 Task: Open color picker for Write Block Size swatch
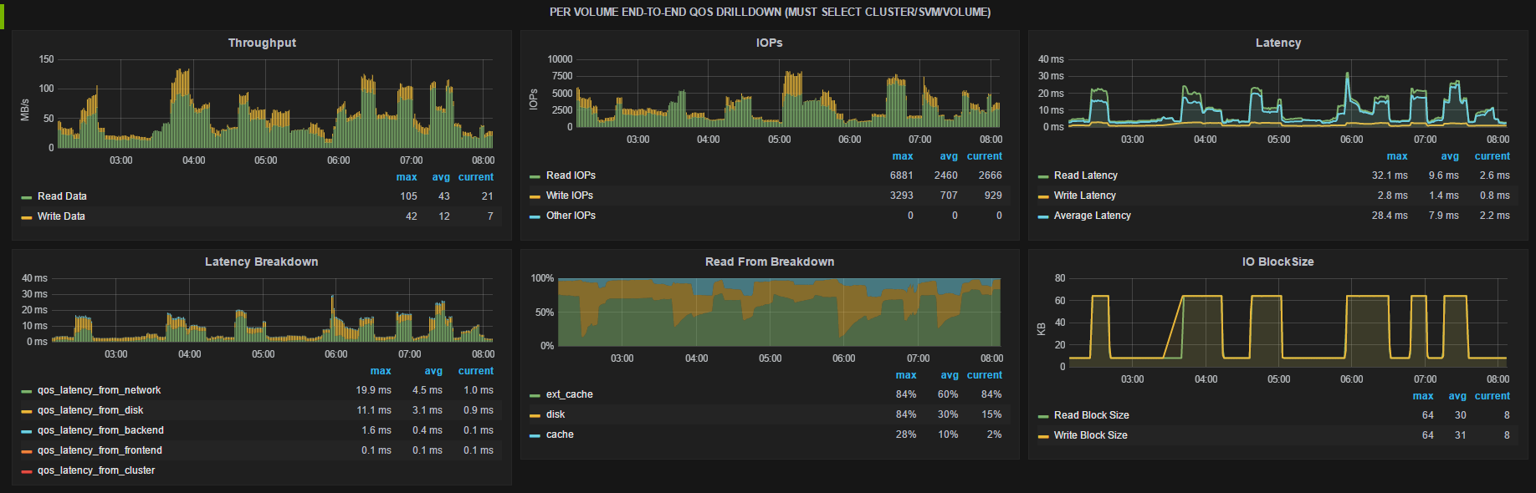point(1043,436)
